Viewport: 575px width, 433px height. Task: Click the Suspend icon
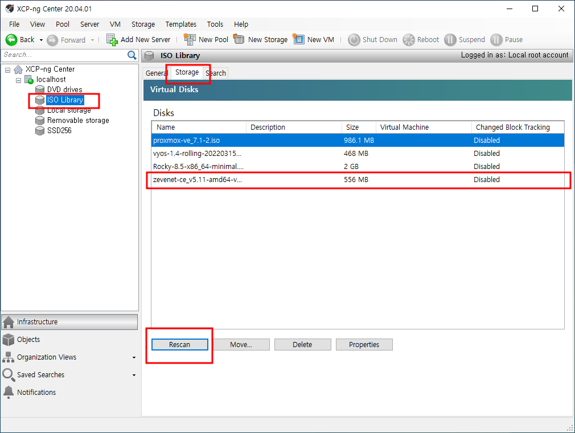click(450, 40)
